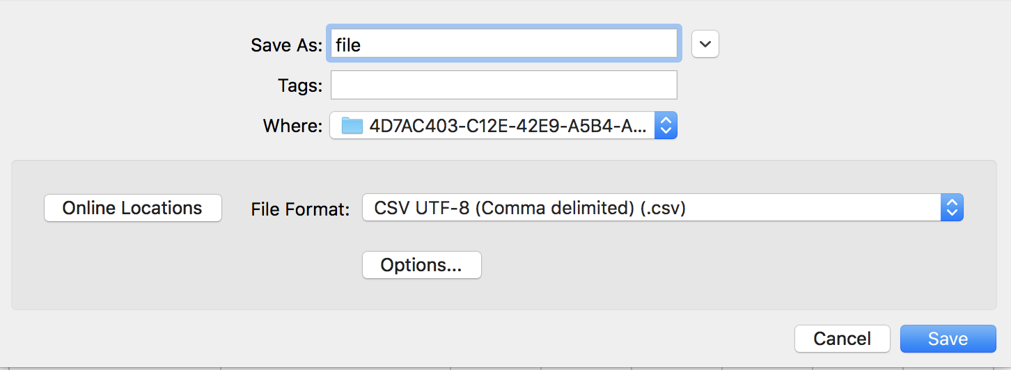Click the "Save As:" label

[x=286, y=45]
